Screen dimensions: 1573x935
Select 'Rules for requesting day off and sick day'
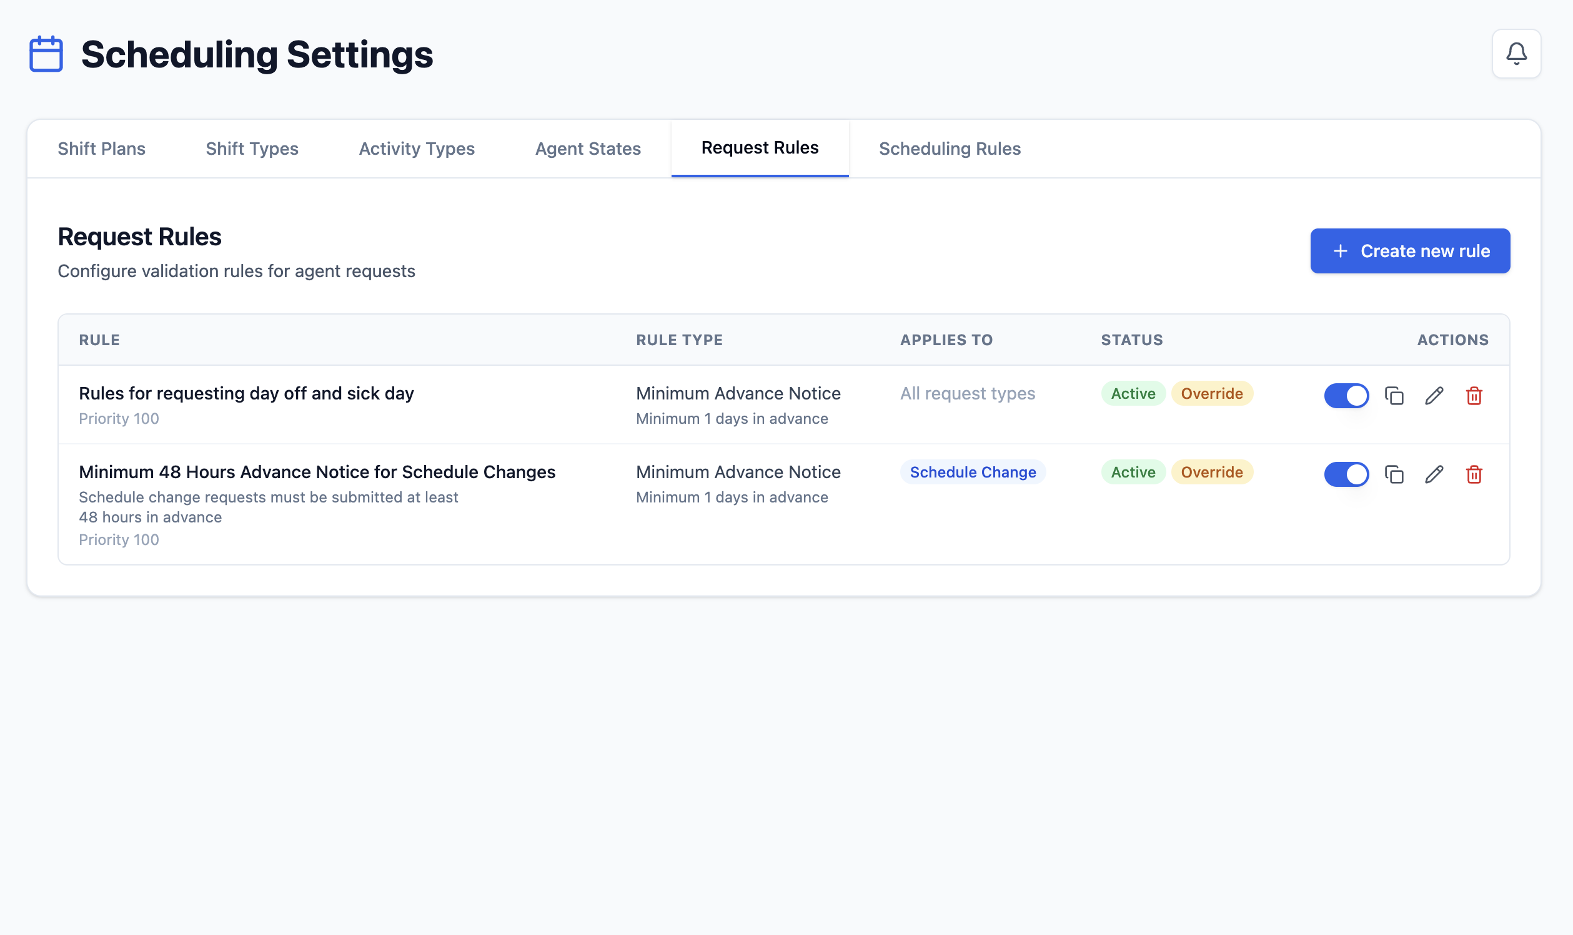click(246, 393)
